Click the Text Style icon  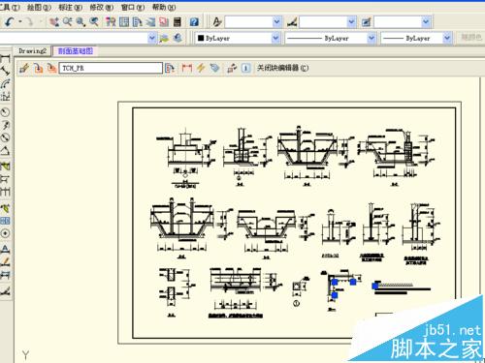(x=217, y=22)
